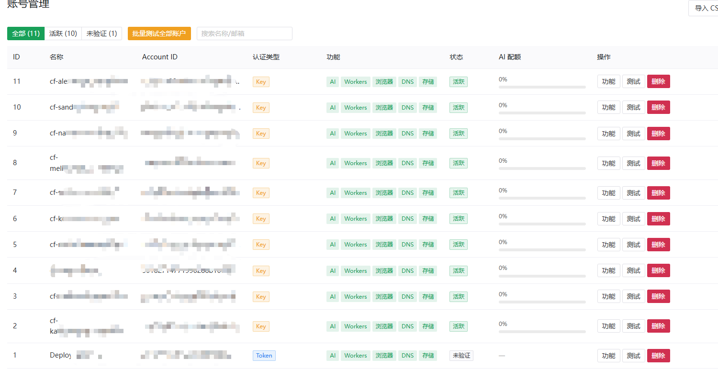Open 功能 for account ID 6
718x370 pixels.
pyautogui.click(x=609, y=219)
